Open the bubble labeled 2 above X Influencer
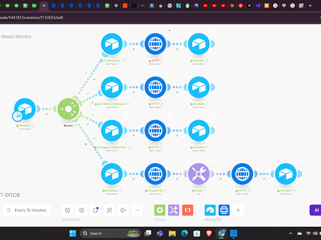The width and height of the screenshot is (321, 240). (x=126, y=30)
